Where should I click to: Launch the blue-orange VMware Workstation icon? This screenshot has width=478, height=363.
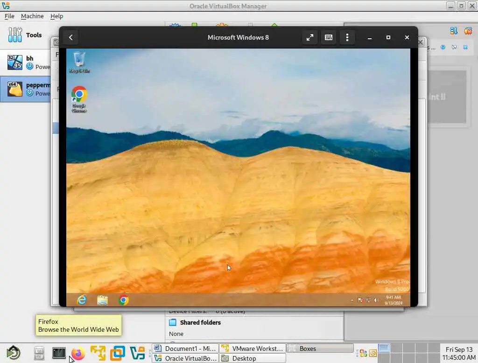tap(118, 353)
